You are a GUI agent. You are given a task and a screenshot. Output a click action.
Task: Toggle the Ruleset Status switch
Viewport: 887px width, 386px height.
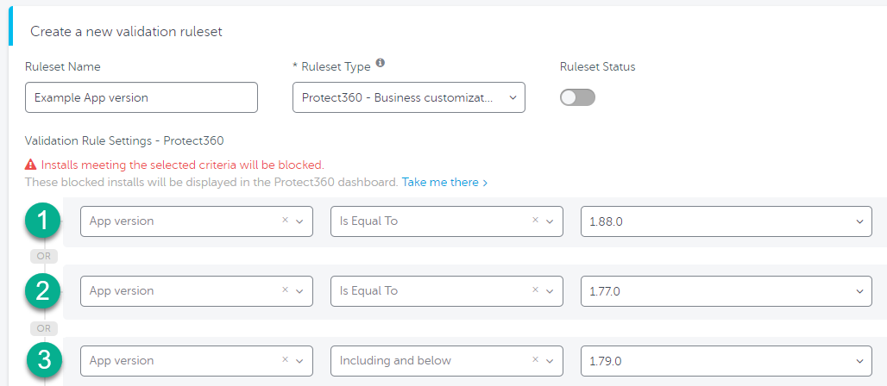pyautogui.click(x=577, y=97)
